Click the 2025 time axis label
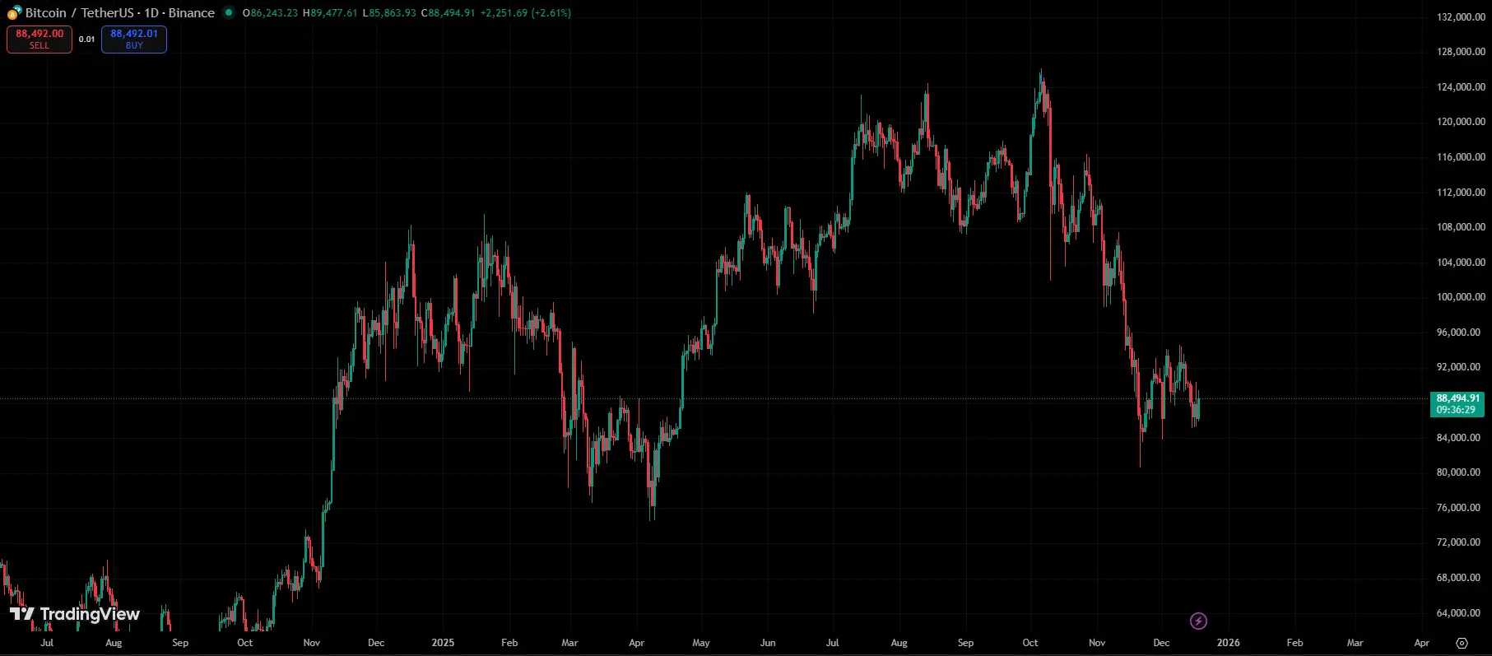This screenshot has height=656, width=1492. point(443,643)
